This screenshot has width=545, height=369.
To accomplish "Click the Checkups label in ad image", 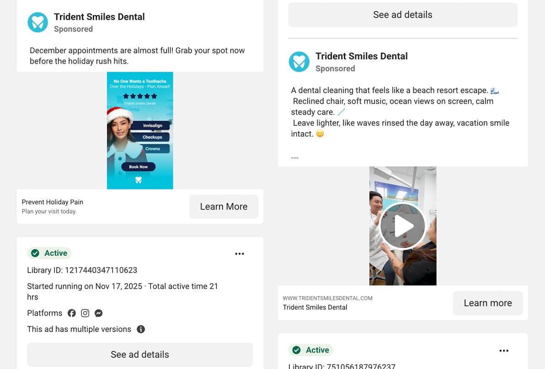I will click(x=152, y=137).
